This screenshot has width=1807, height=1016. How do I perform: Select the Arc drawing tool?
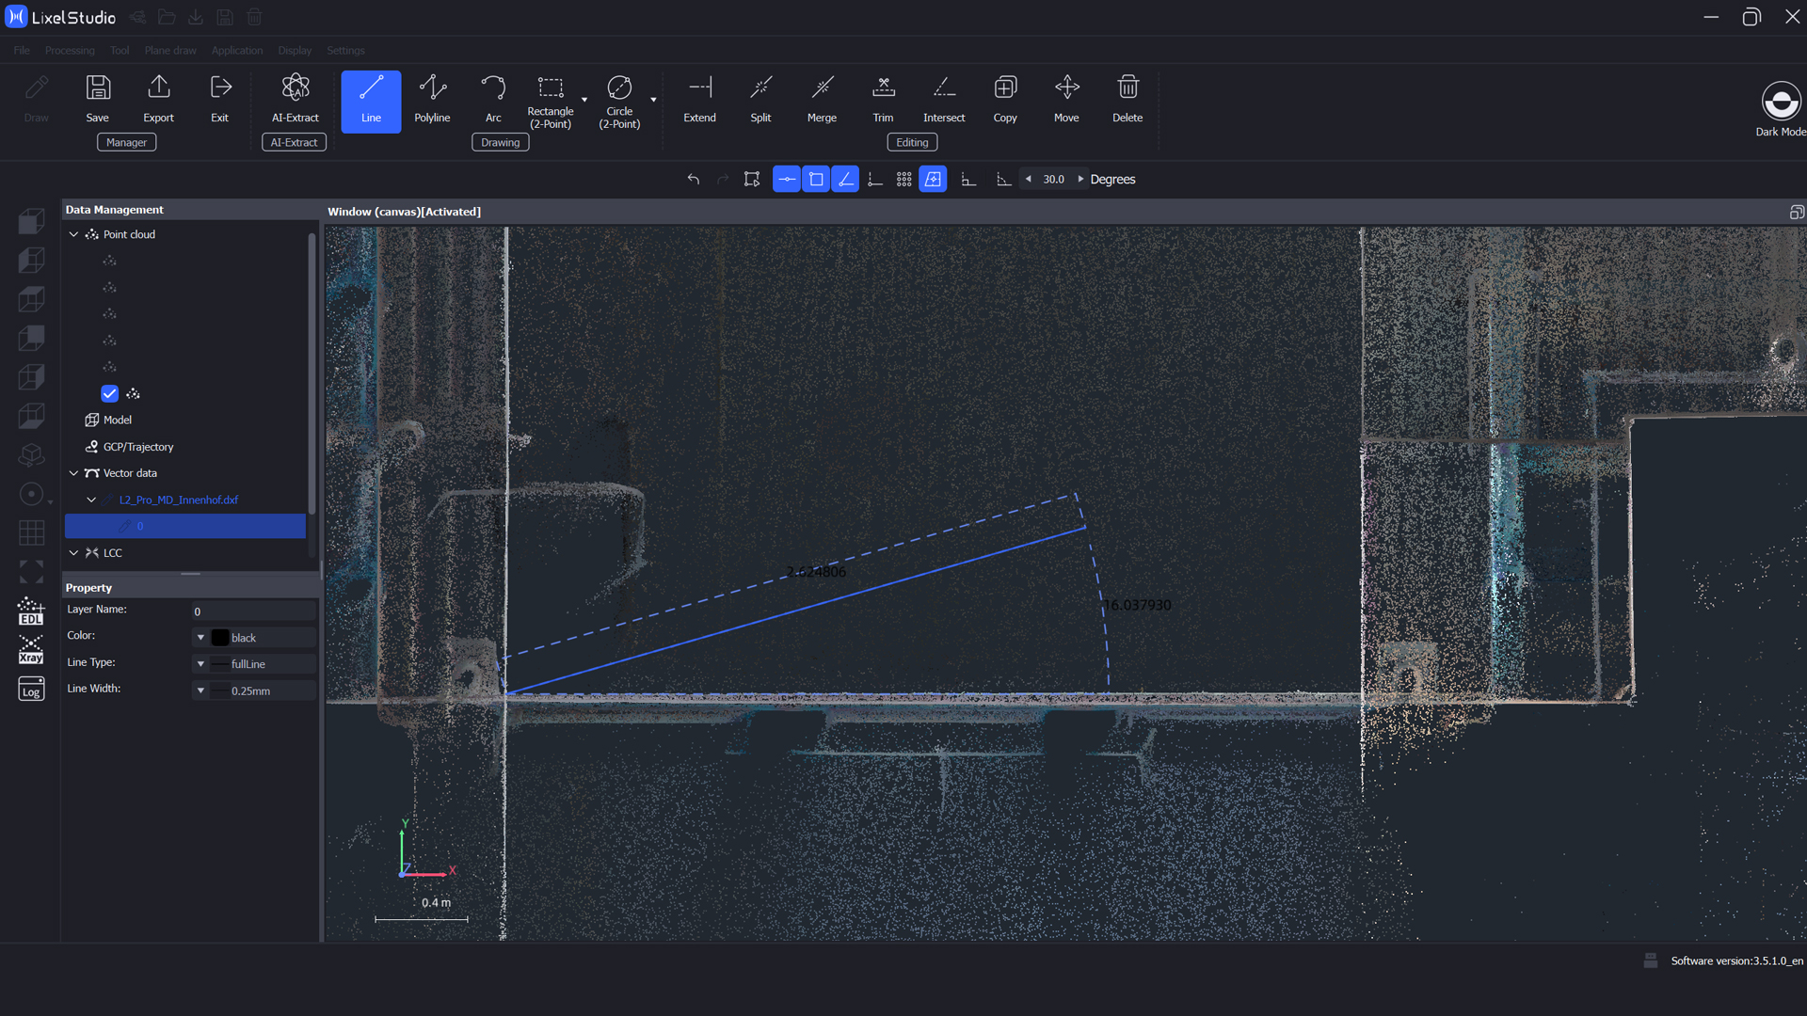493,99
